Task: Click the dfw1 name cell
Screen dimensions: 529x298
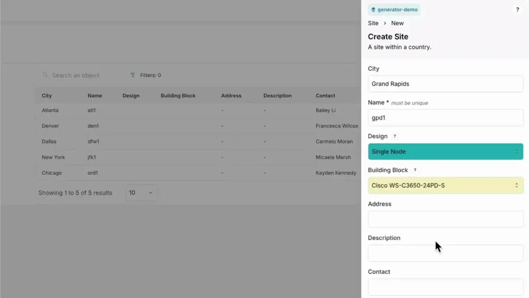Action: point(93,141)
